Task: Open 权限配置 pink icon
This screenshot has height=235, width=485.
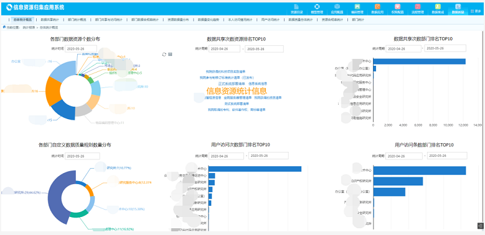Action: pos(397,6)
